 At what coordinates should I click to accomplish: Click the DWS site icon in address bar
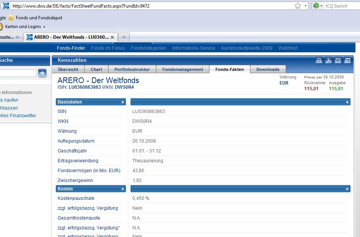(x=6, y=6)
